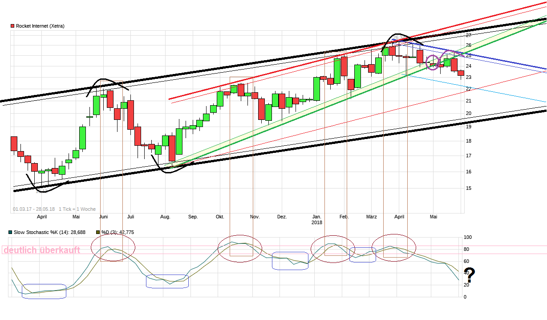Image resolution: width=547 pixels, height=320 pixels.
Task: Click price axis value 16
Action: coord(469,172)
